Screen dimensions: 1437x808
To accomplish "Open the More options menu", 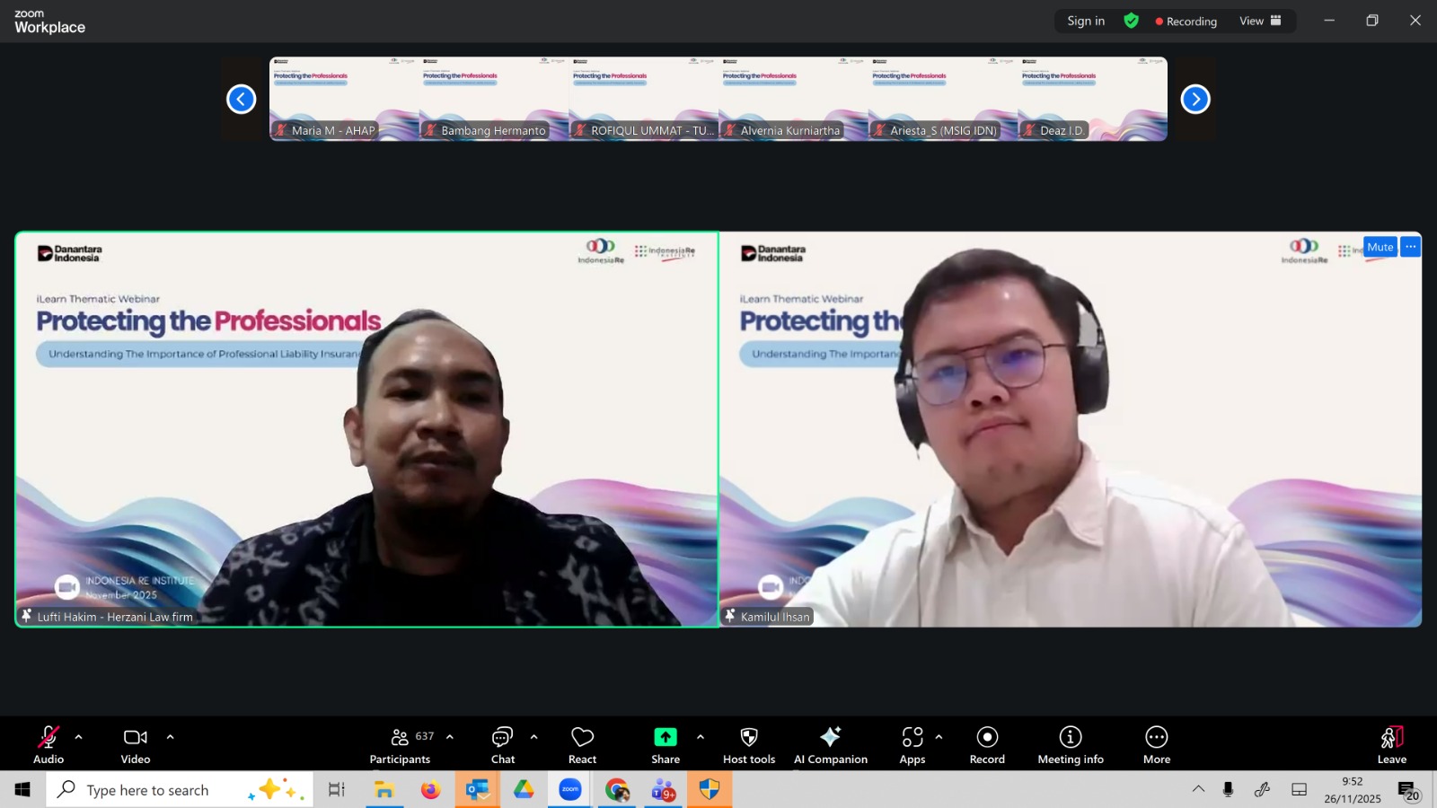I will [1156, 745].
